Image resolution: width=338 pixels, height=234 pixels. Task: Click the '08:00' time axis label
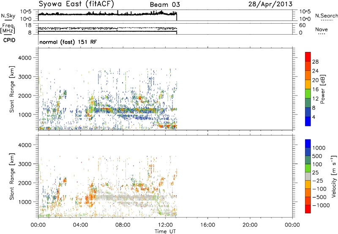click(123, 225)
